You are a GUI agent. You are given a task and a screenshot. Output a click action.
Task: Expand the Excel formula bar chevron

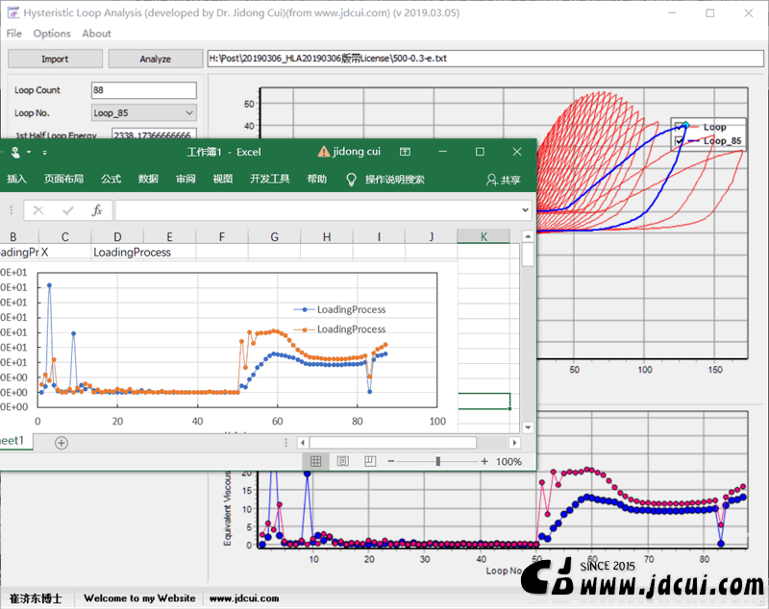pos(525,210)
